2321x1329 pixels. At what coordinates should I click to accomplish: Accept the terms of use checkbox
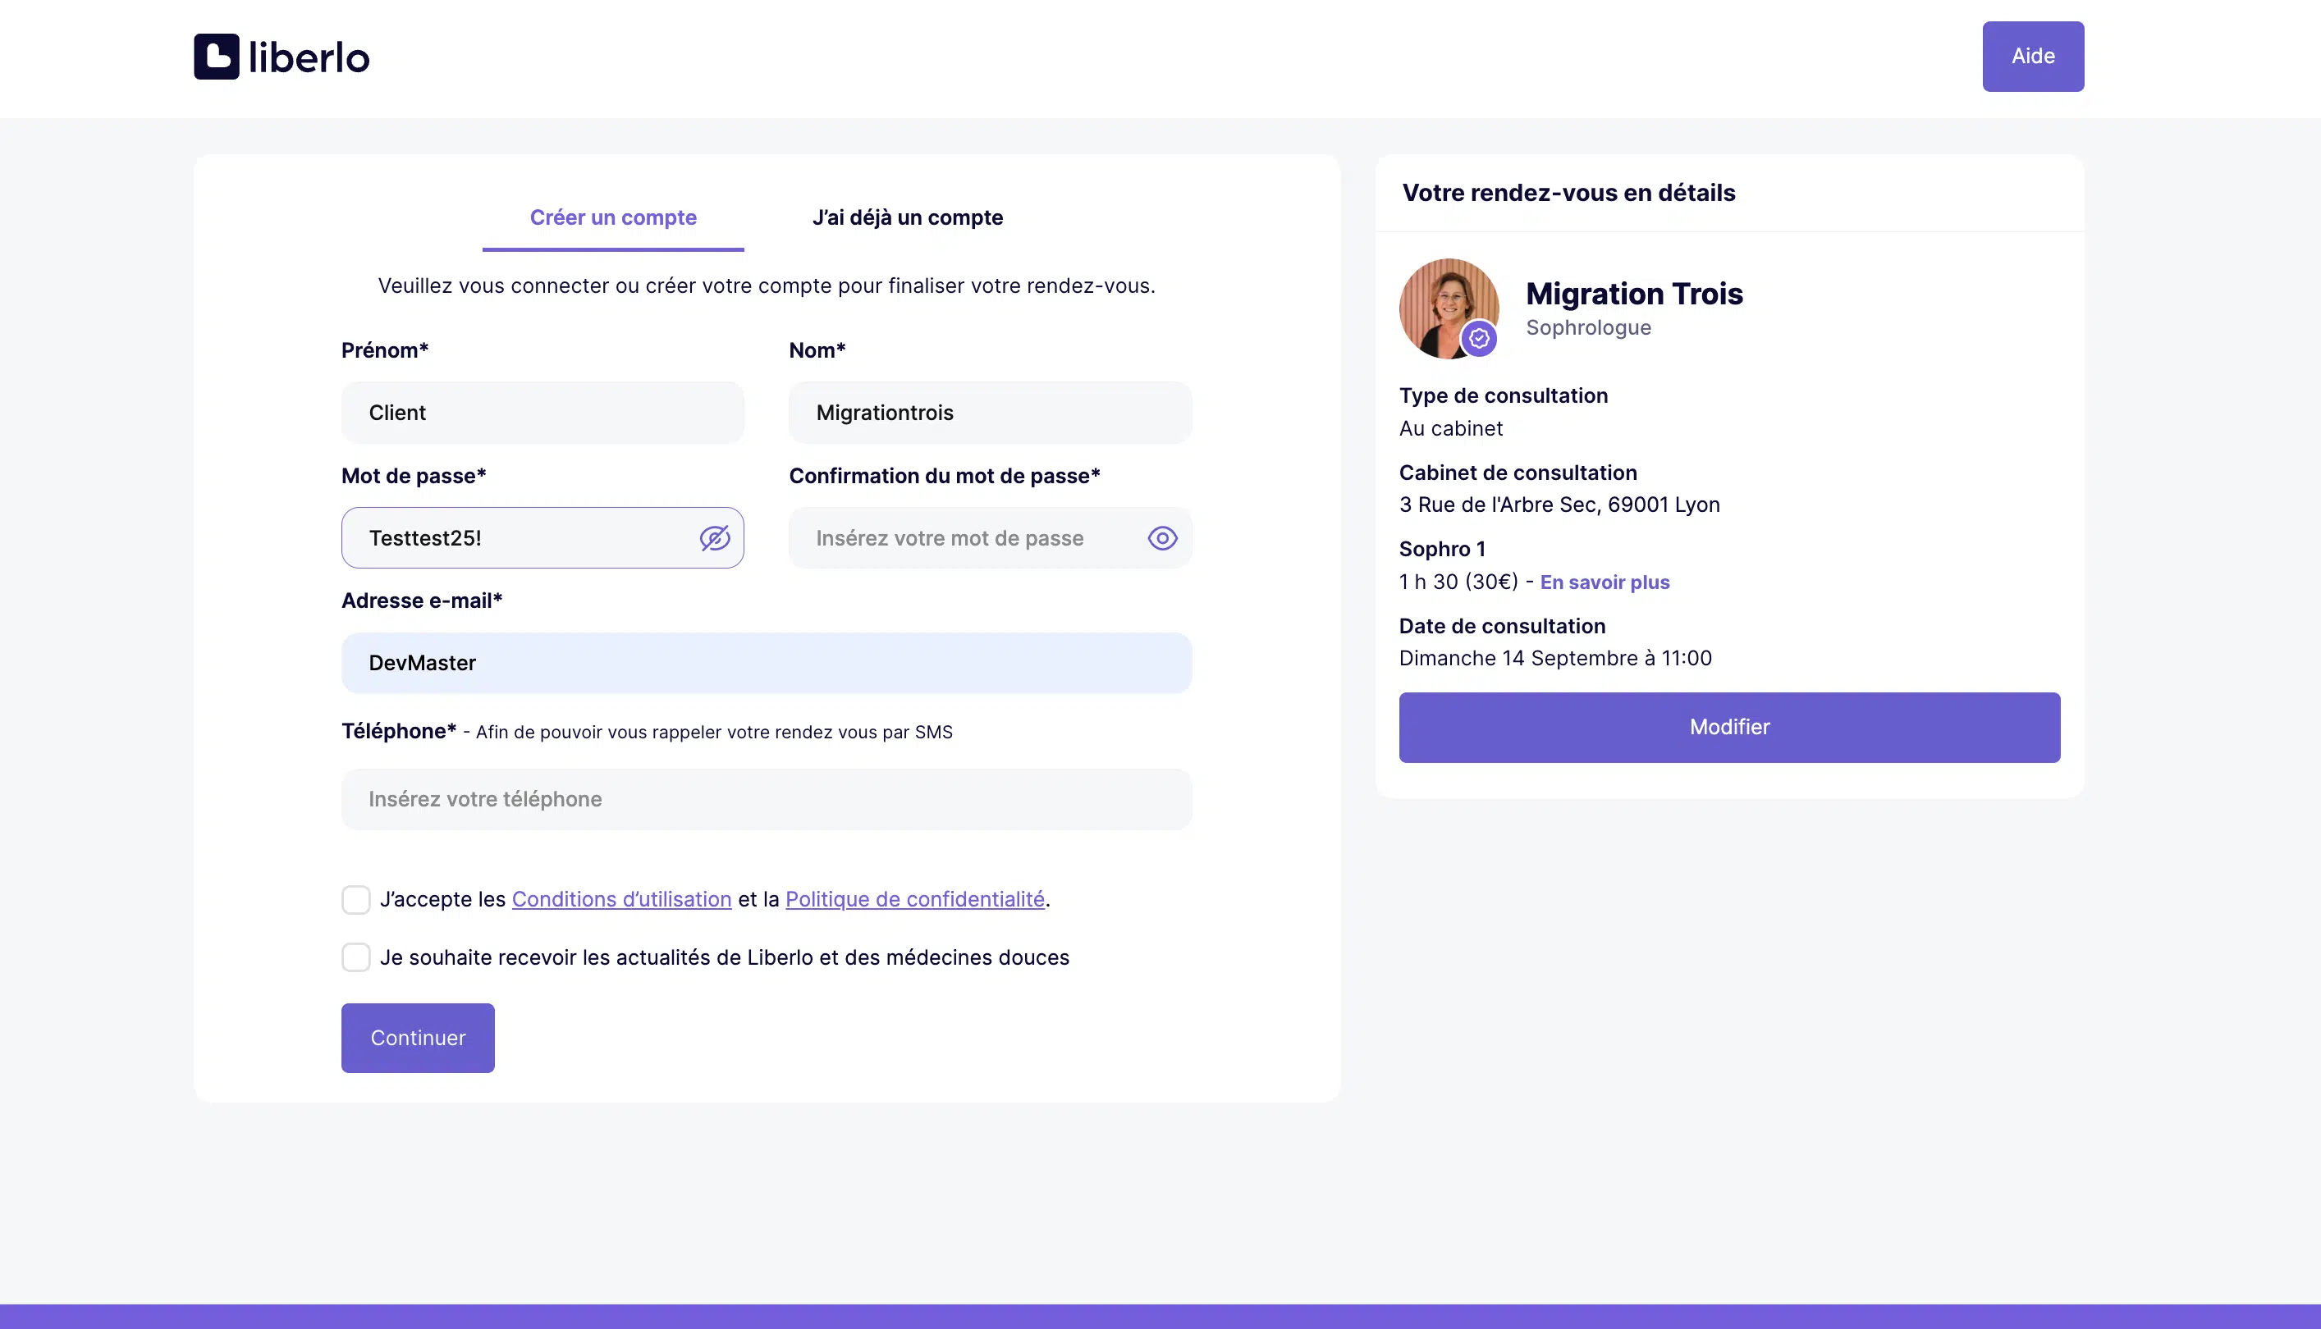pyautogui.click(x=356, y=899)
